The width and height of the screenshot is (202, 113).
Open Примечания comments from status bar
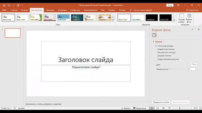pos(140,108)
